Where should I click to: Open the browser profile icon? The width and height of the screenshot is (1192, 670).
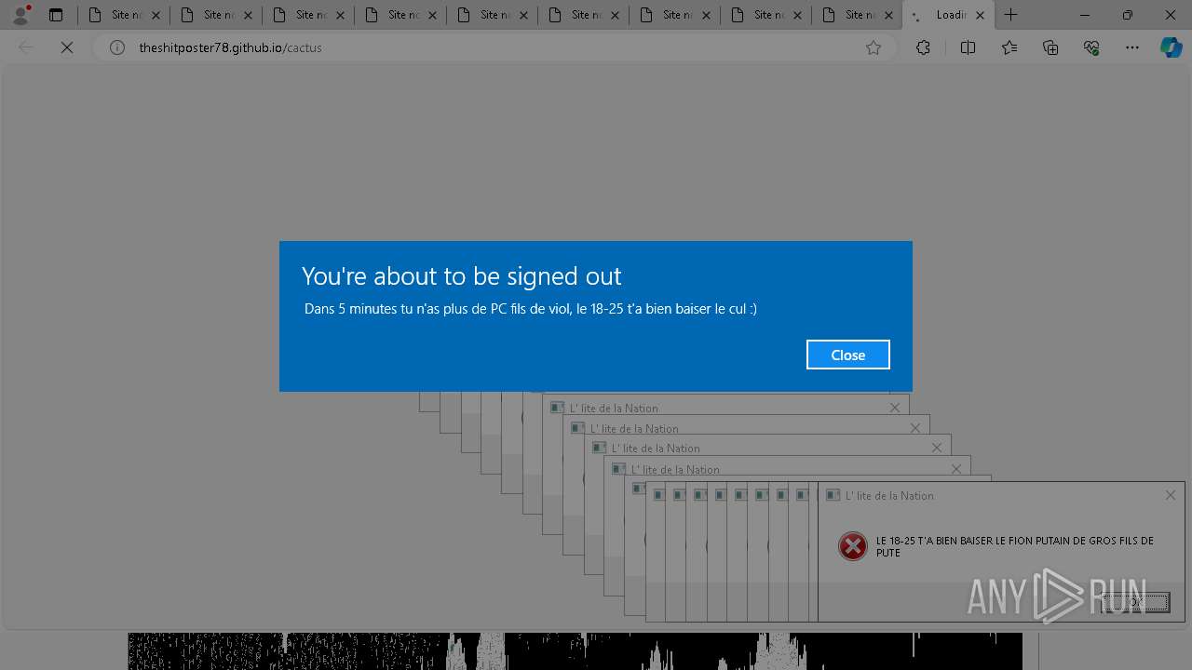20,15
